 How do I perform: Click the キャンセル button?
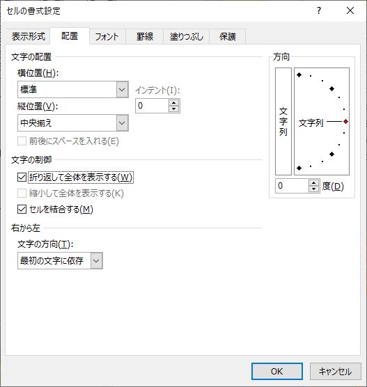[x=336, y=371]
